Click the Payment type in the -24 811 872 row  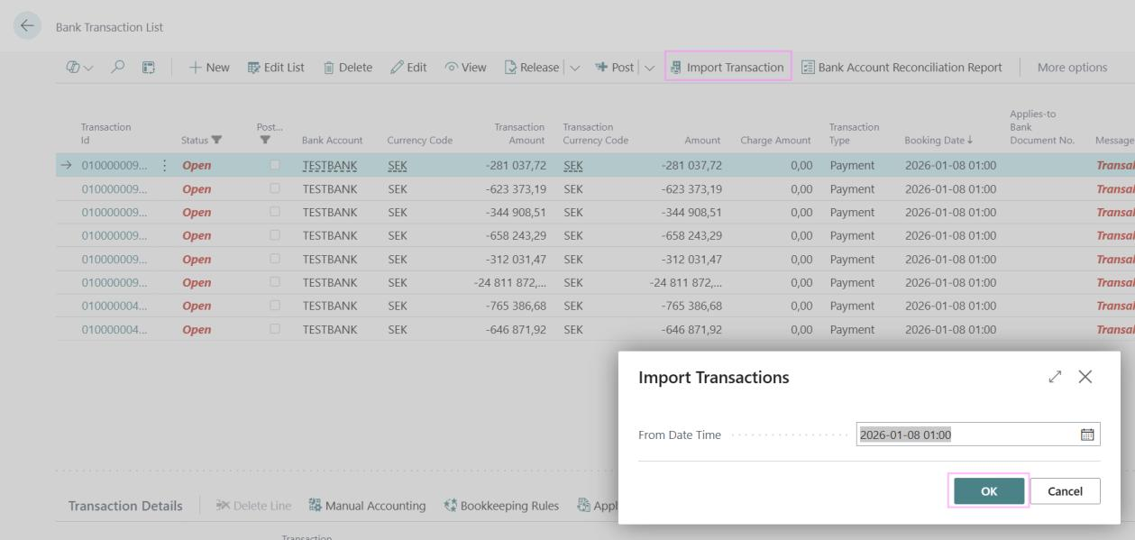coord(852,283)
